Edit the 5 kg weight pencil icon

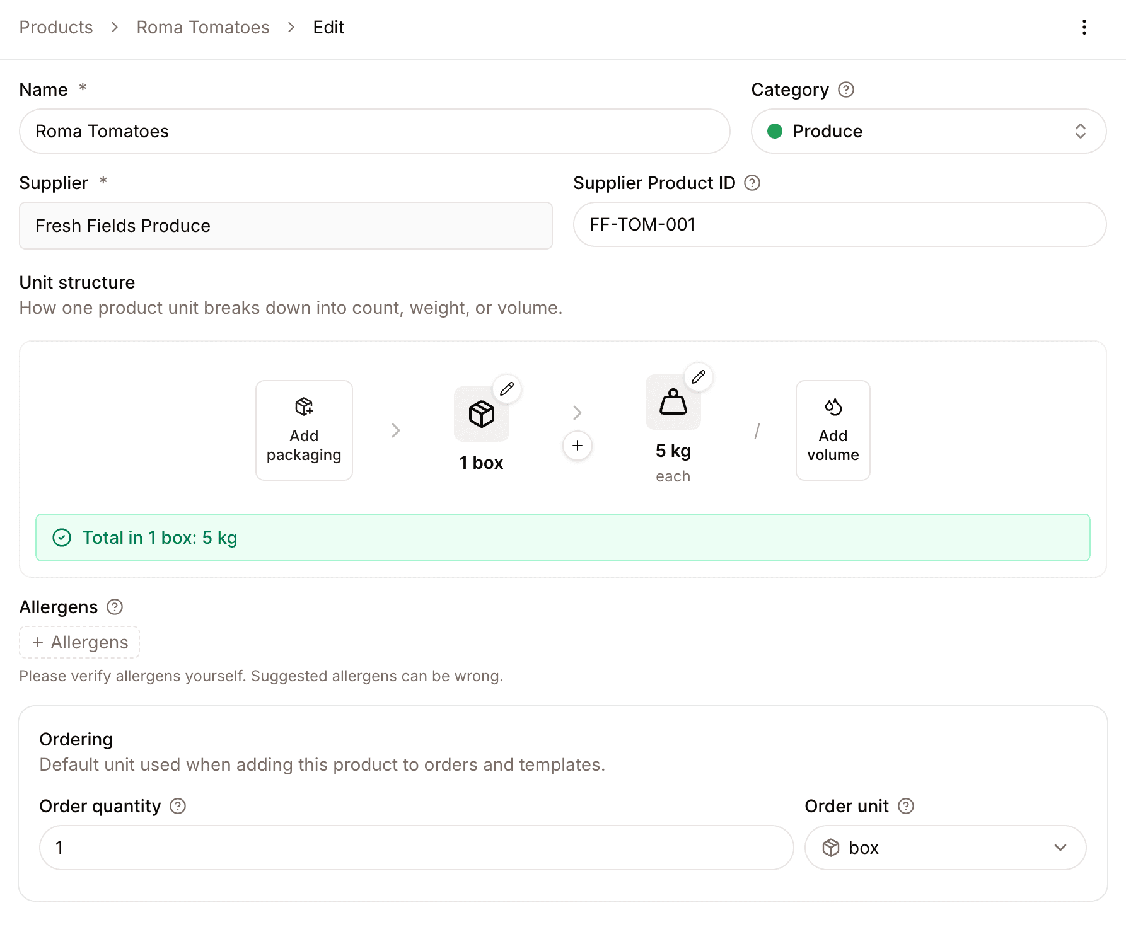(x=699, y=377)
